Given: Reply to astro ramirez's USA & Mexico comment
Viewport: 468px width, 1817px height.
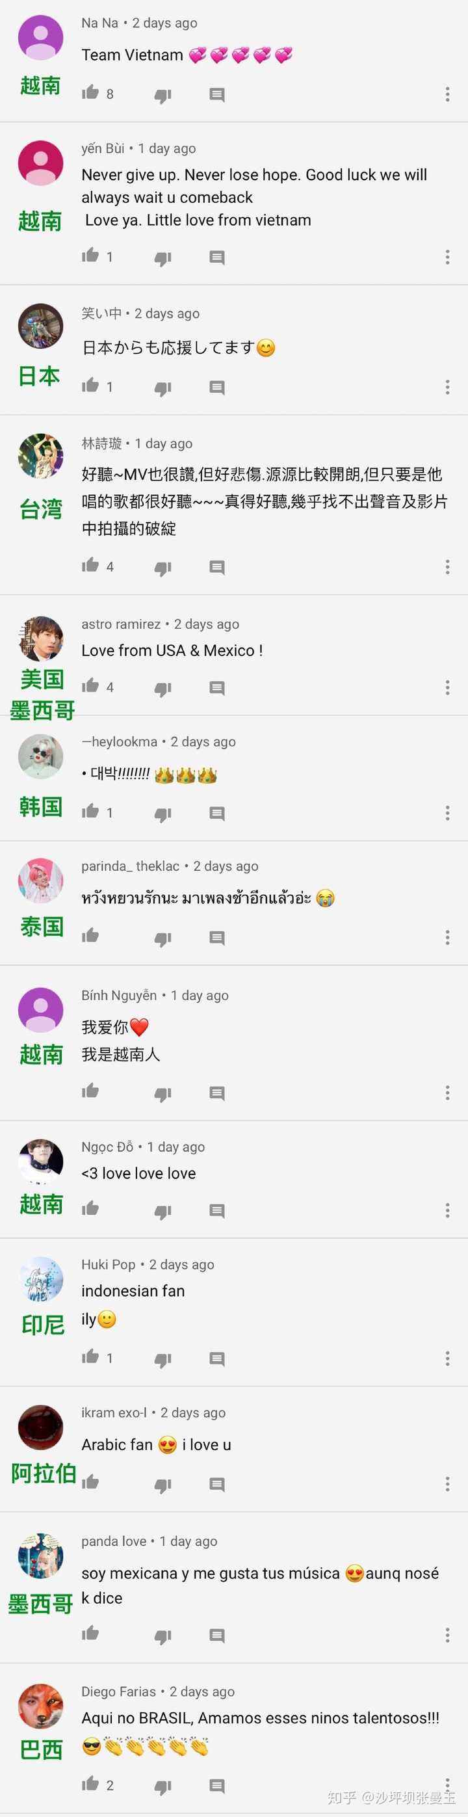Looking at the screenshot, I should (217, 687).
